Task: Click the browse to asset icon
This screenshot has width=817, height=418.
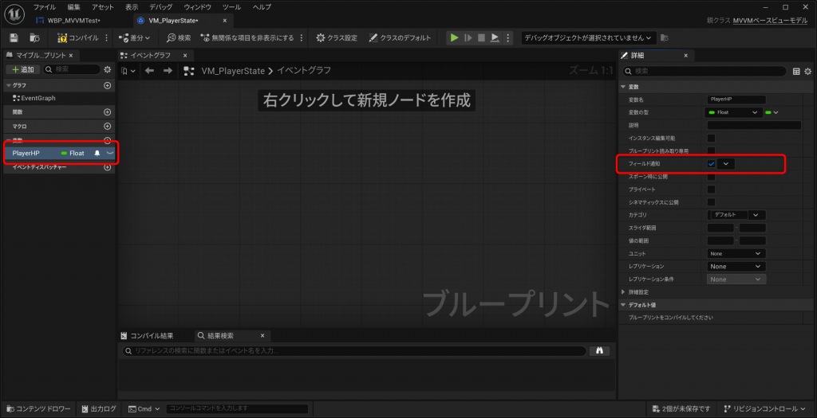Action: (x=34, y=37)
